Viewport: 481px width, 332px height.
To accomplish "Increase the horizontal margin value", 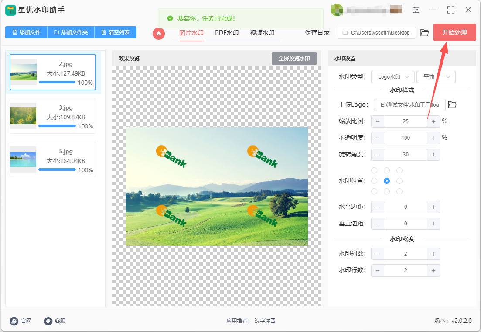I will pyautogui.click(x=433, y=207).
